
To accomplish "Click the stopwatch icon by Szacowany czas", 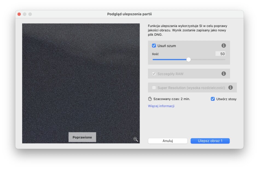I will point(150,99).
